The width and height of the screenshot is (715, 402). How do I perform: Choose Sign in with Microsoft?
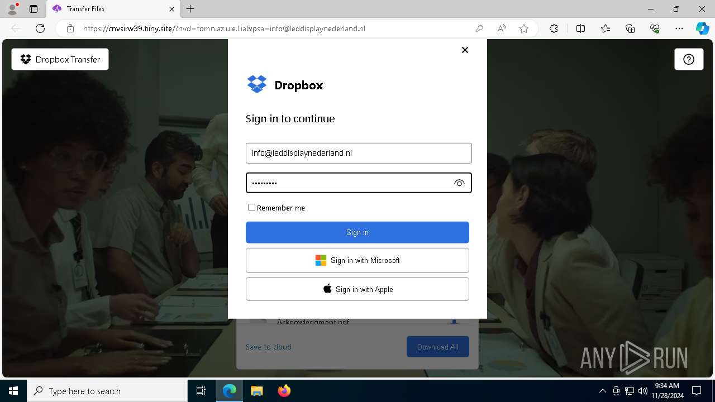357,260
